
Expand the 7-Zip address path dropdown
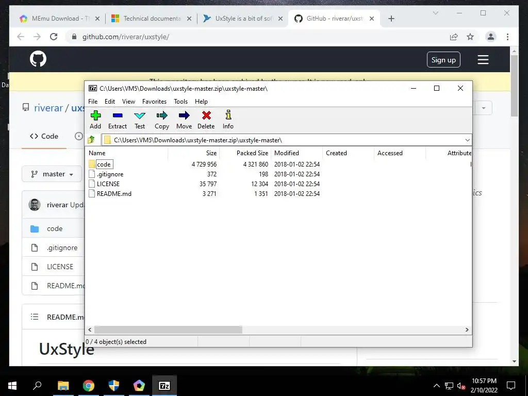coord(467,140)
